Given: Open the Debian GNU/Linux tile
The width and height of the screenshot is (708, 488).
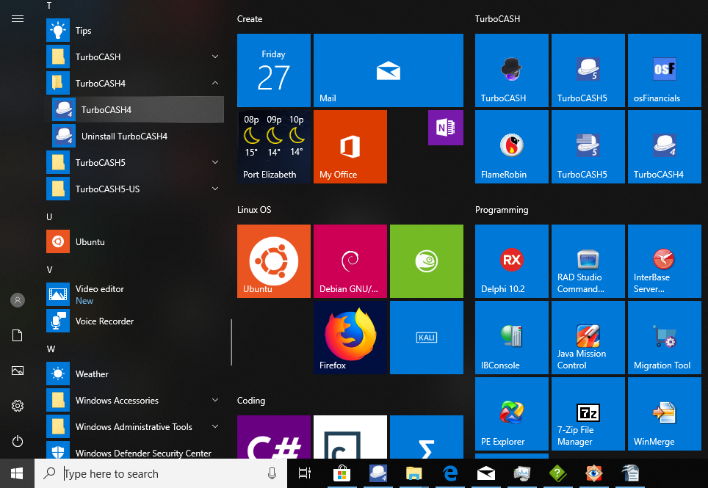Looking at the screenshot, I should tap(350, 261).
